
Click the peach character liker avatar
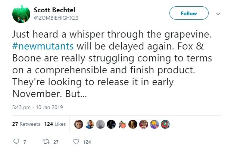click(x=122, y=124)
